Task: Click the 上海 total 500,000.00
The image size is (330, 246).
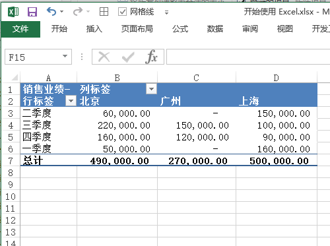Action: (277, 161)
